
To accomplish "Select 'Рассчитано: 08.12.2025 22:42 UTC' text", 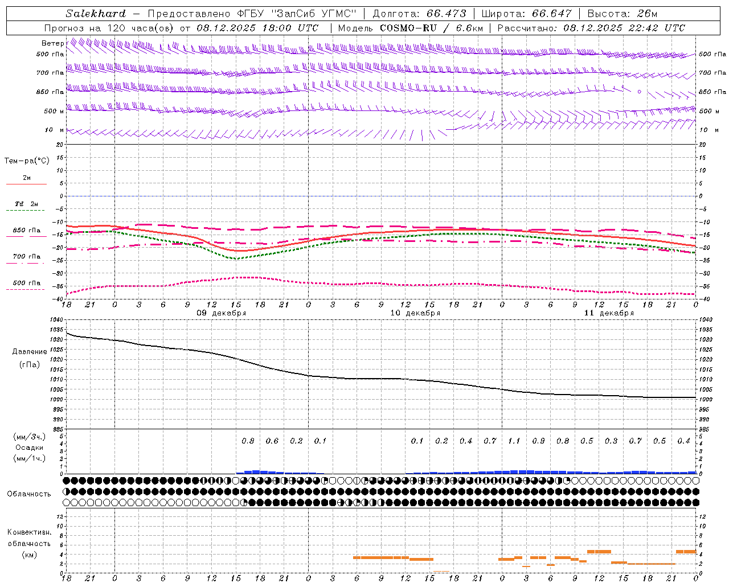I will 591,28.
